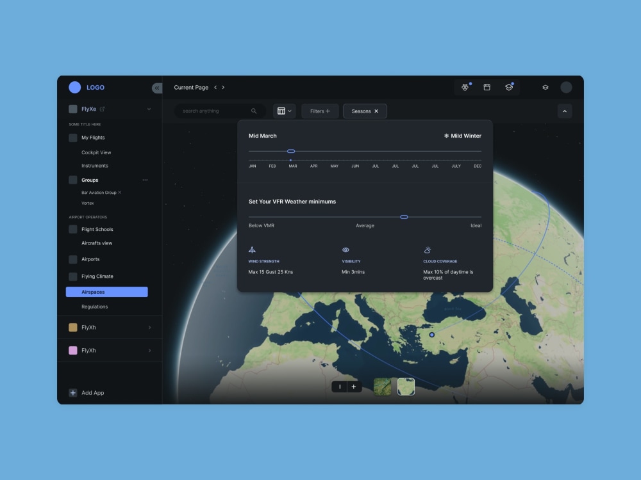Add a filter with Filters +
Viewport: 641px width, 480px height.
pos(320,111)
